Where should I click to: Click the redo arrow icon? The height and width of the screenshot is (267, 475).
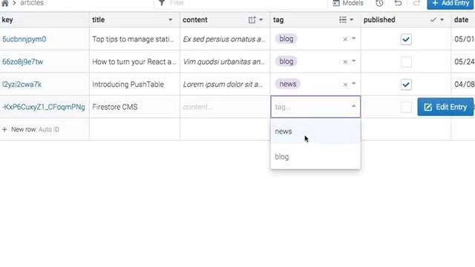(416, 3)
